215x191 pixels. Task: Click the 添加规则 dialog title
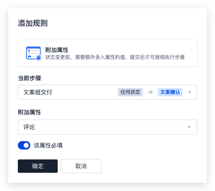[33, 23]
